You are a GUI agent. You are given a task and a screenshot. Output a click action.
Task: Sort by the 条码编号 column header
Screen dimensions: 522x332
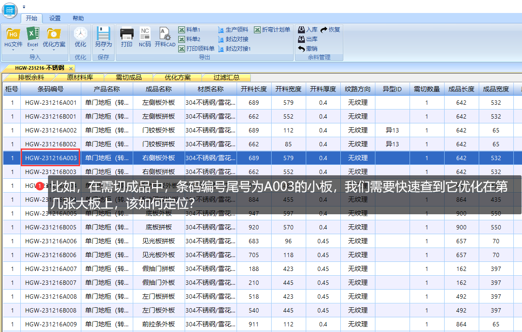[x=51, y=89]
